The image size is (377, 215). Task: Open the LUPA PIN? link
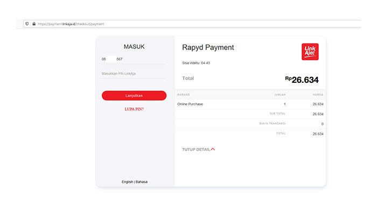pyautogui.click(x=134, y=109)
